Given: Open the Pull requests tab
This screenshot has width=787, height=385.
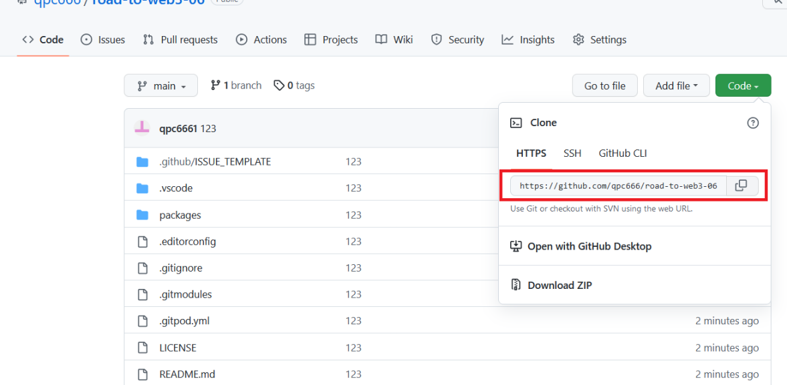Looking at the screenshot, I should click(x=180, y=39).
